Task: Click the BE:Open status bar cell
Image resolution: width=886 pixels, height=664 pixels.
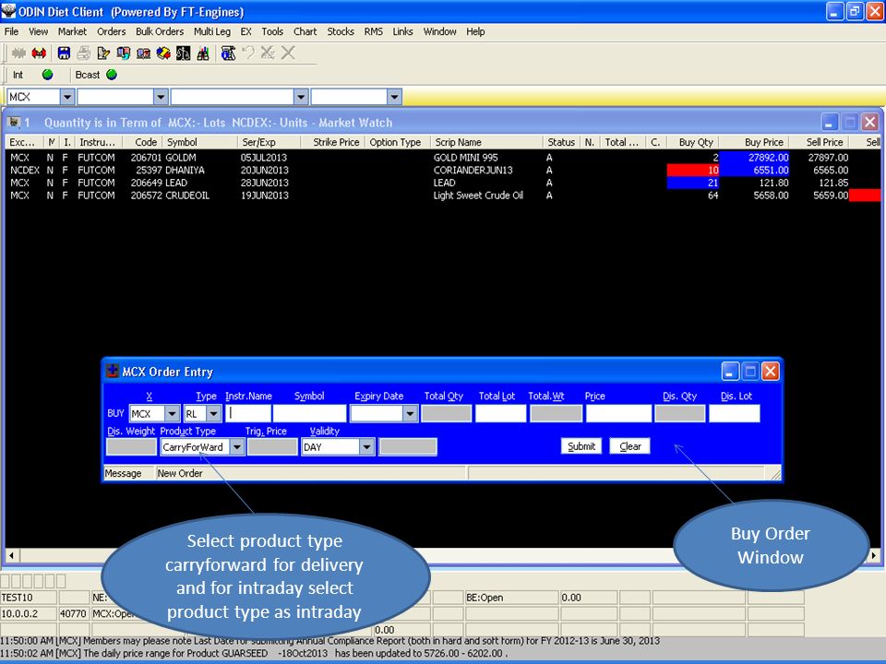Action: pyautogui.click(x=510, y=598)
